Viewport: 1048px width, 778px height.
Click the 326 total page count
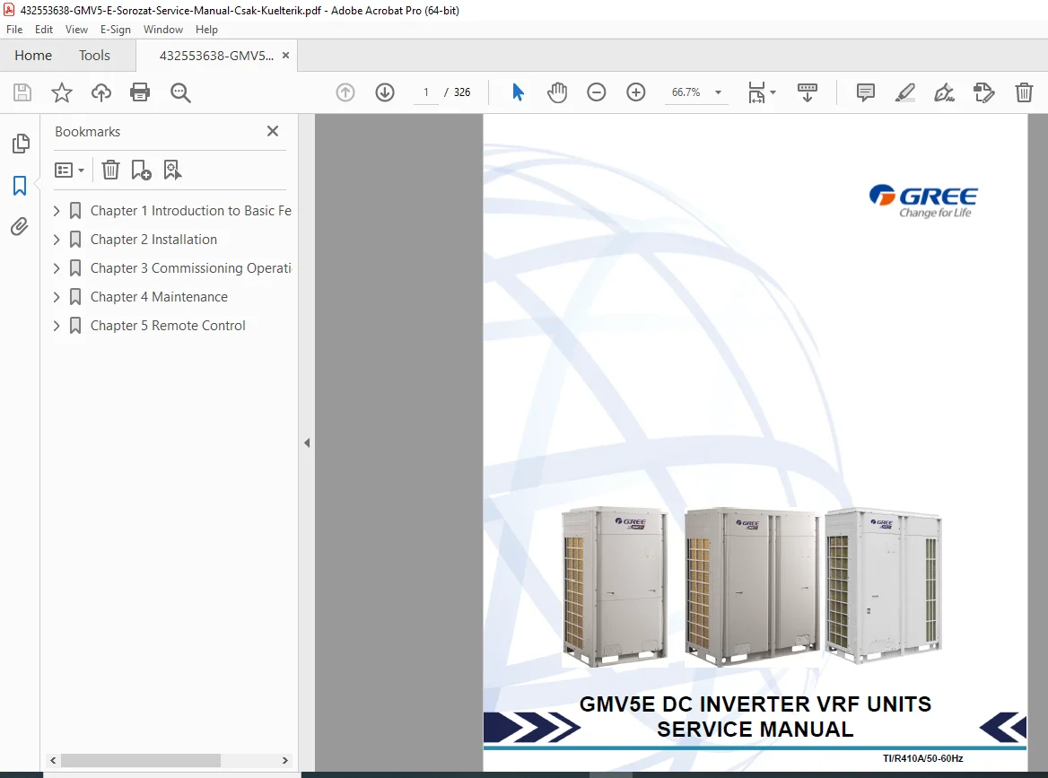[462, 92]
